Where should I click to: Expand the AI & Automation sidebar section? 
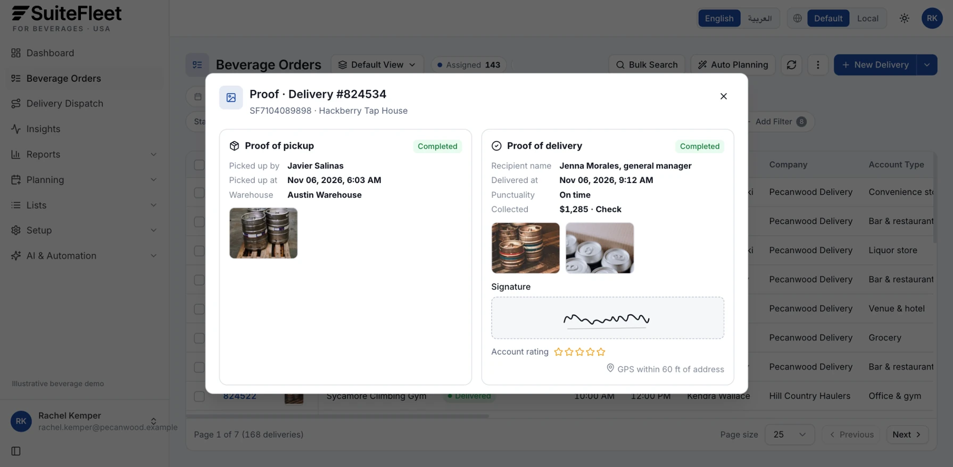click(85, 256)
